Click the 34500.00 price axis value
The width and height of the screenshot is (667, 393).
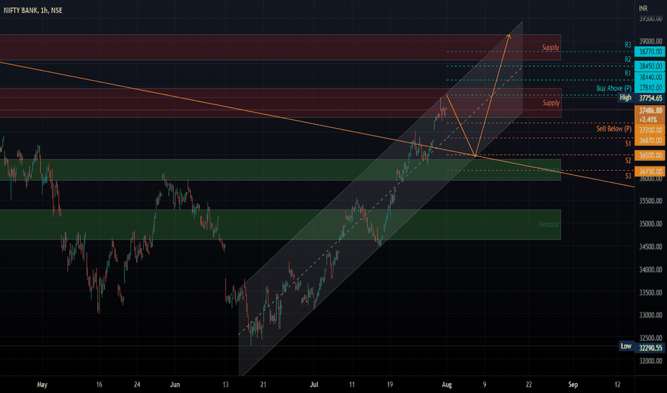tap(651, 247)
